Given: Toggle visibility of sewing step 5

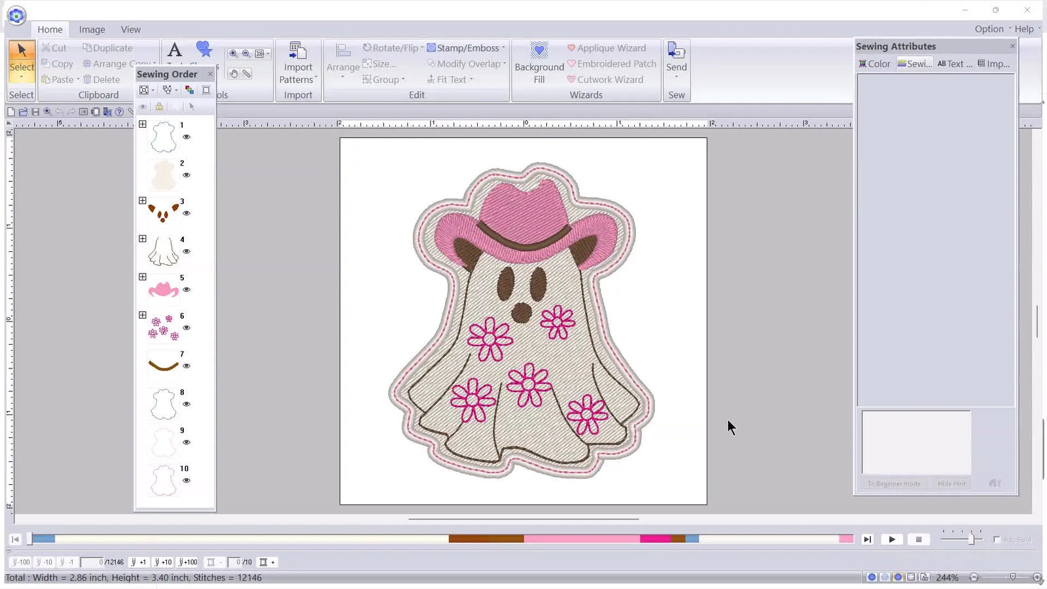Looking at the screenshot, I should 186,289.
